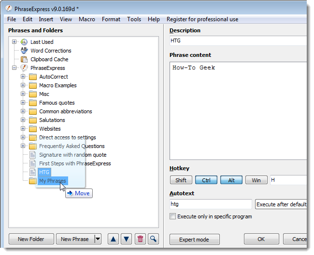Move selected item up with arrow button
This screenshot has width=314, height=255.
click(x=114, y=239)
